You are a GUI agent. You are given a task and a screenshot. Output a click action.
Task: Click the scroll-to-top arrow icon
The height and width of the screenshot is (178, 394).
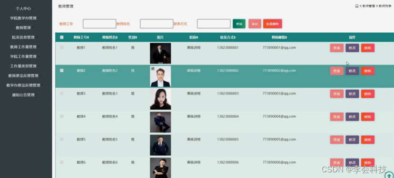(x=389, y=176)
